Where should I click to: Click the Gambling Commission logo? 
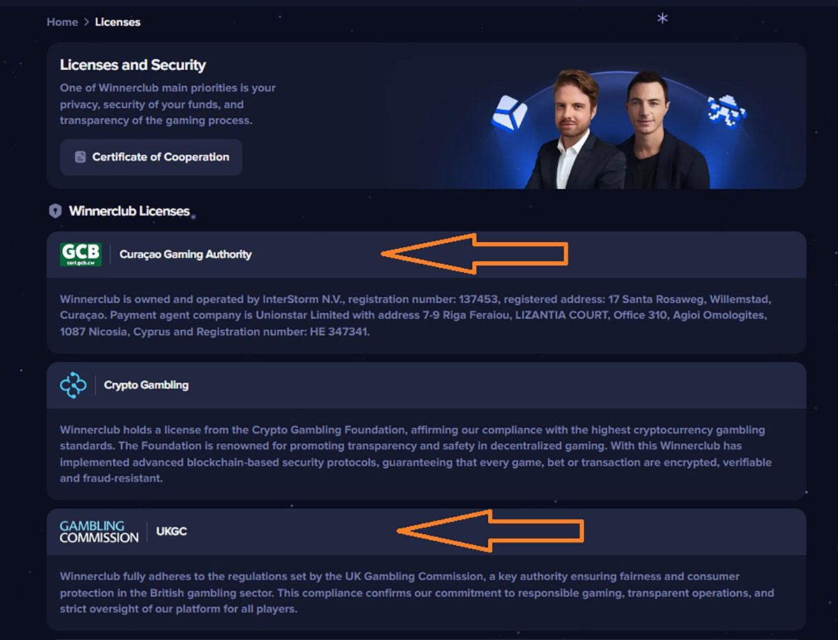pyautogui.click(x=99, y=532)
